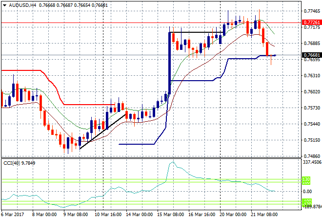Click the red 0.77261 price level label
The width and height of the screenshot is (322, 220).
[x=312, y=22]
